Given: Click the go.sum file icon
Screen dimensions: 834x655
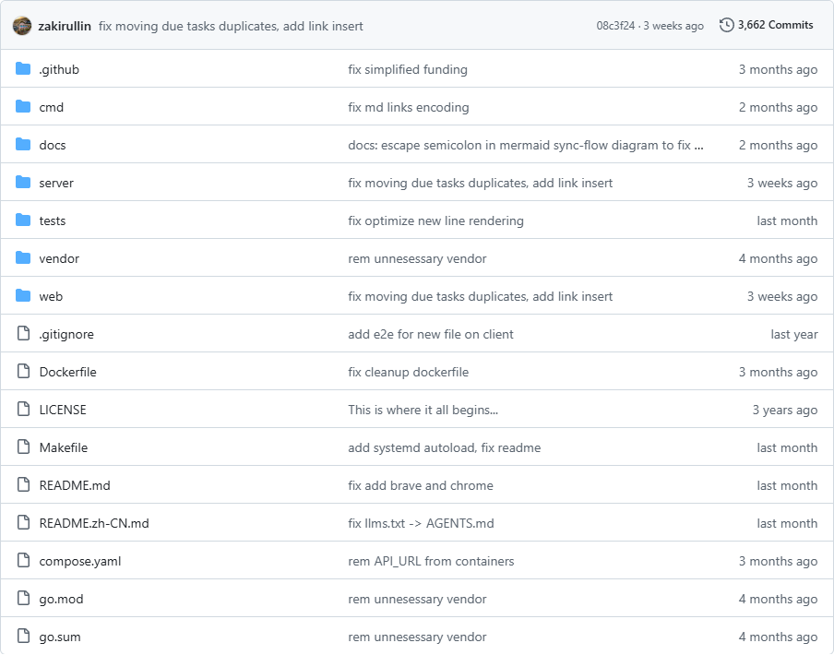Looking at the screenshot, I should (x=23, y=637).
